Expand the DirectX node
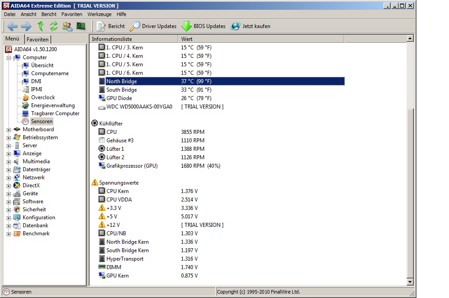 (8, 186)
